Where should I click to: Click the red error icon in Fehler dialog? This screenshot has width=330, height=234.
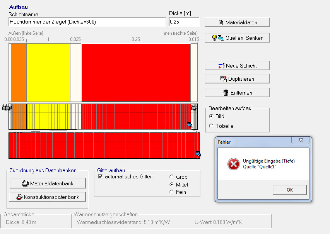coord(233,164)
